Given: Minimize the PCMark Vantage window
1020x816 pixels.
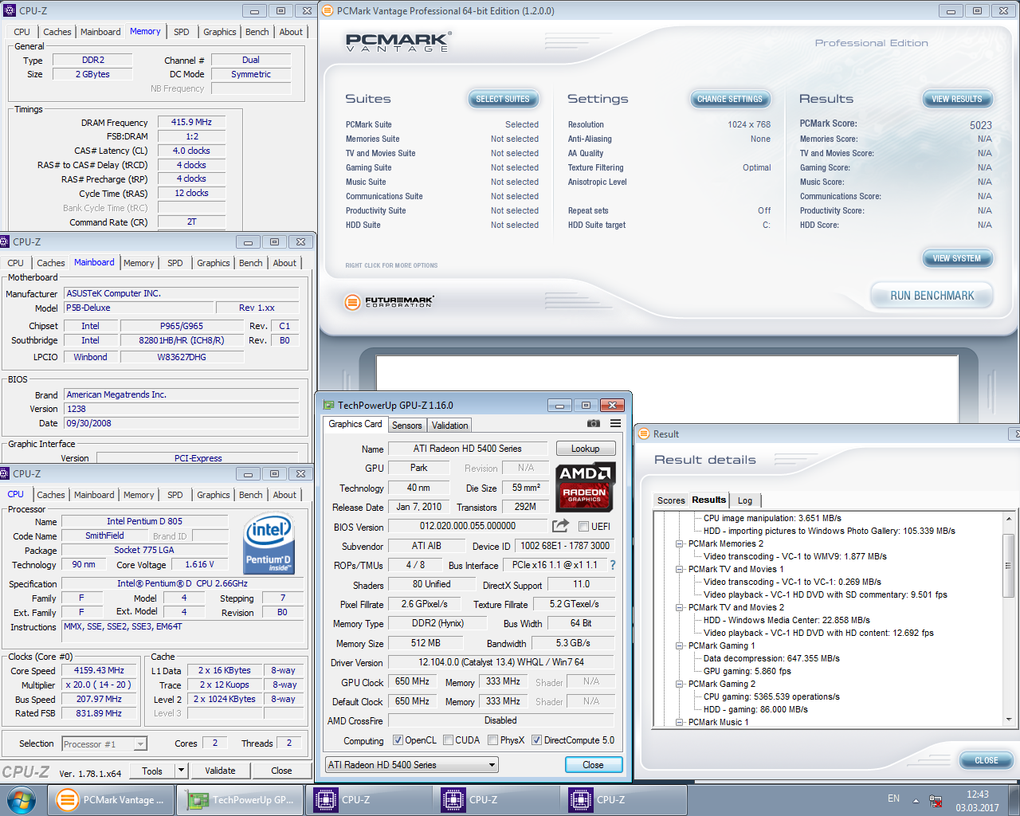Looking at the screenshot, I should [950, 11].
